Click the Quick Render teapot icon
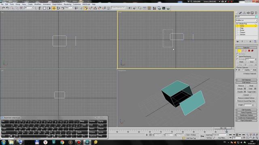Image resolution: width=259 pixels, height=145 pixels. (168, 8)
